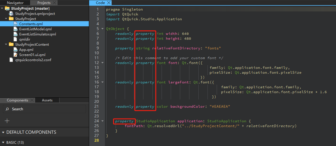Screen dimensions: 336x146
Task: Click "fontPath" on line 25
Action: pos(134,126)
